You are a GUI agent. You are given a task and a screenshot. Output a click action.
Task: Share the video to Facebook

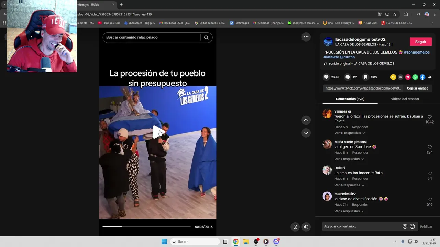pos(422,77)
